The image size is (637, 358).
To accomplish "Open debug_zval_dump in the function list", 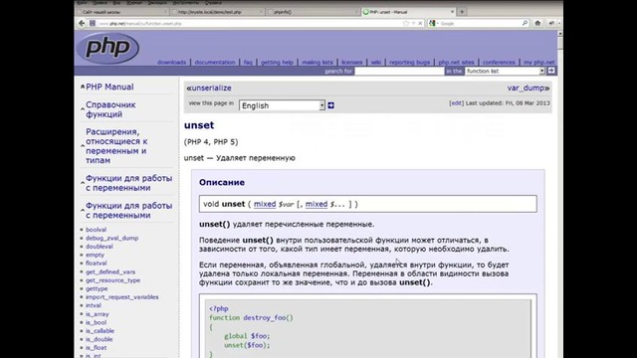I will (111, 238).
